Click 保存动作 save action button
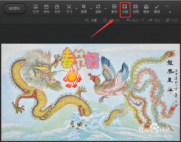 pyautogui.click(x=111, y=21)
